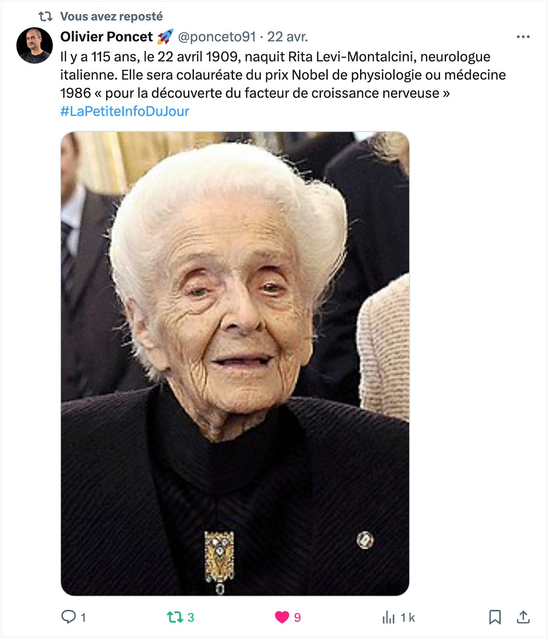This screenshot has height=639, width=548.
Task: Click the like count number 9
Action: (297, 618)
